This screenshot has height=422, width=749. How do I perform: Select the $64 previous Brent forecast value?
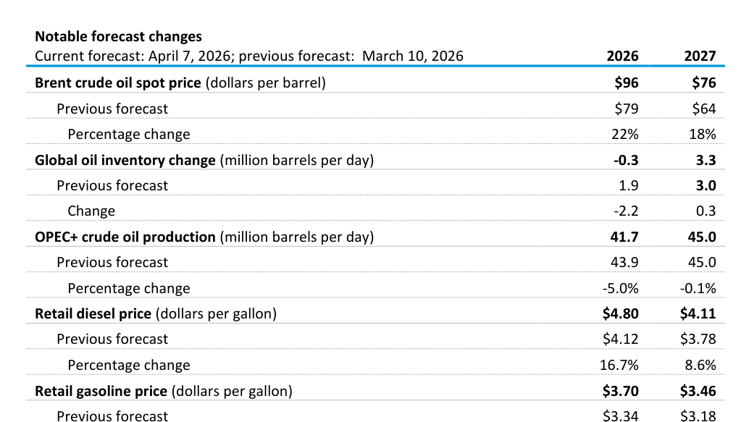pos(703,109)
